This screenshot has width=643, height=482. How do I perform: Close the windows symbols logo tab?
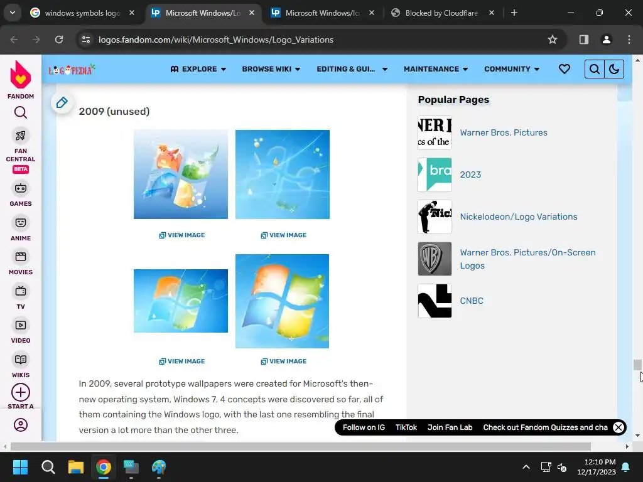132,13
